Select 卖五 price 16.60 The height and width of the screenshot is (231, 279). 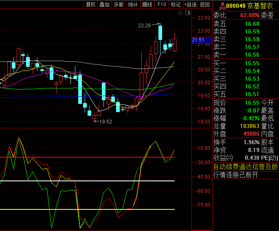[252, 24]
